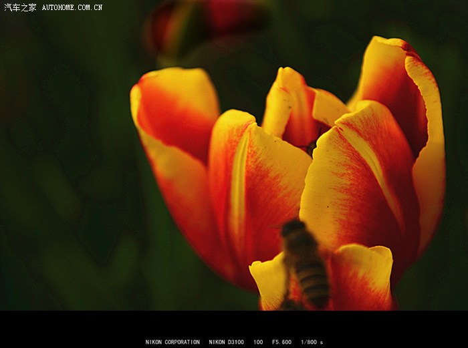Image resolution: width=468 pixels, height=348 pixels.
Task: Click the NIKON CORPORATION caption text
Action: pos(172,342)
